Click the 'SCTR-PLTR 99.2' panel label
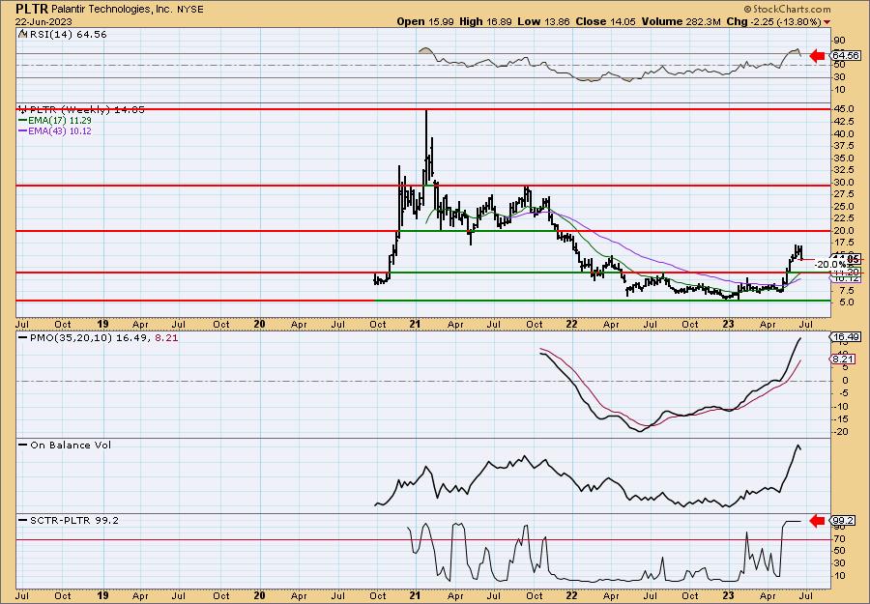870x604 pixels. coord(74,521)
